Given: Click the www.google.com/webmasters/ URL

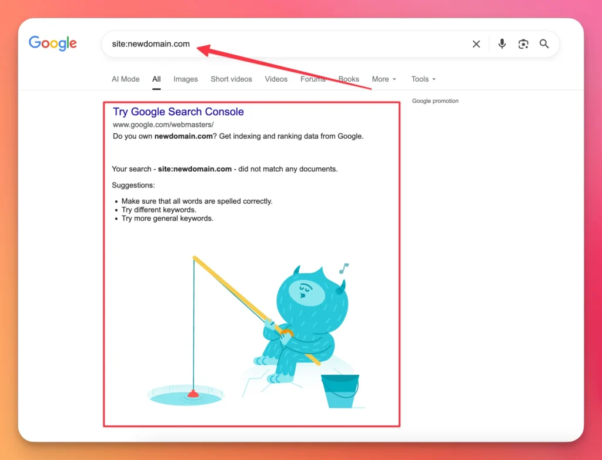Looking at the screenshot, I should (x=163, y=125).
